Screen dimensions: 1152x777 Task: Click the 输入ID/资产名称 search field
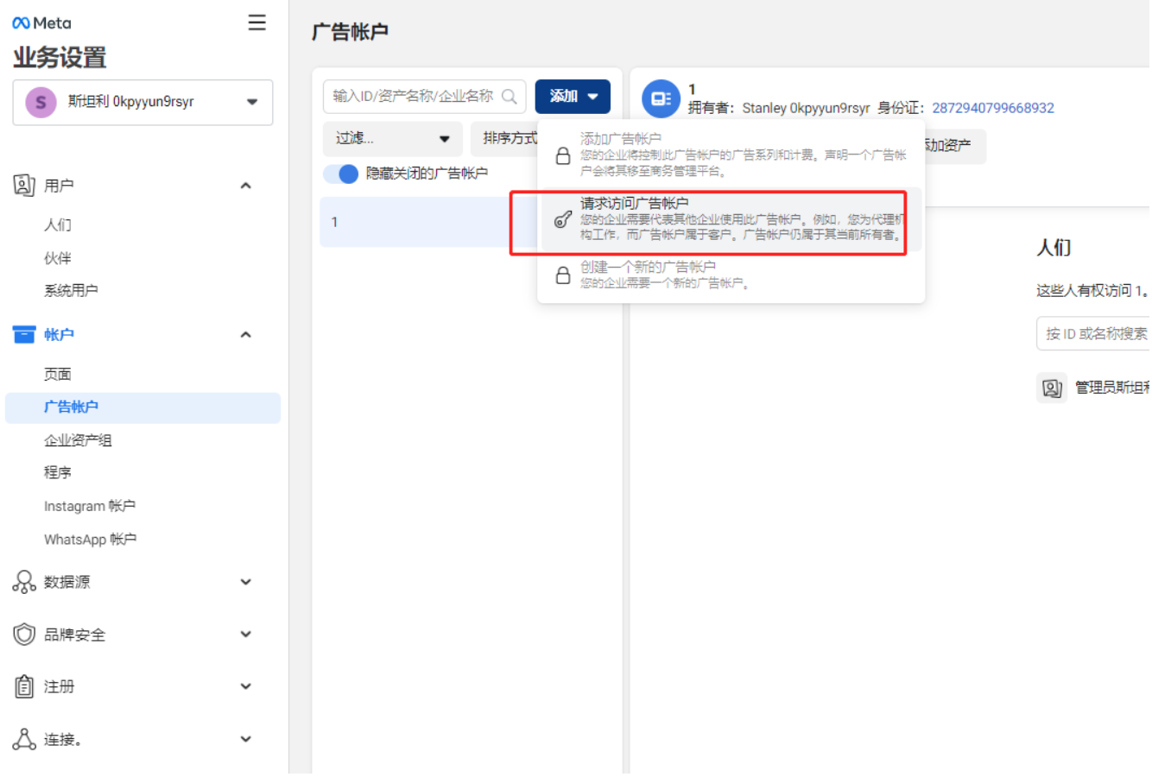413,96
